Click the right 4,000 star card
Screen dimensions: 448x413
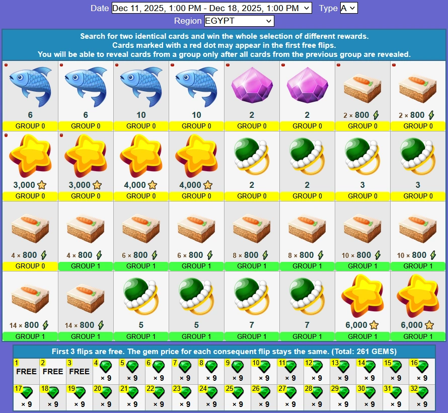point(197,166)
